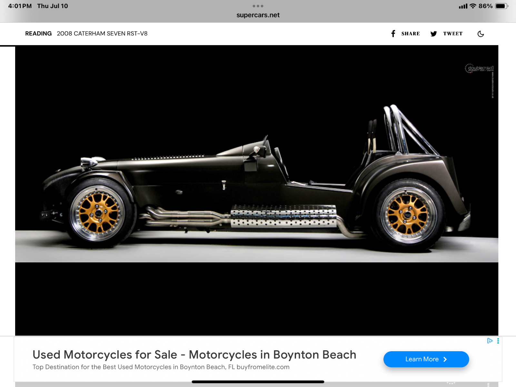Click the doublered watermark logo on photo
Image resolution: width=516 pixels, height=387 pixels.
(x=479, y=68)
